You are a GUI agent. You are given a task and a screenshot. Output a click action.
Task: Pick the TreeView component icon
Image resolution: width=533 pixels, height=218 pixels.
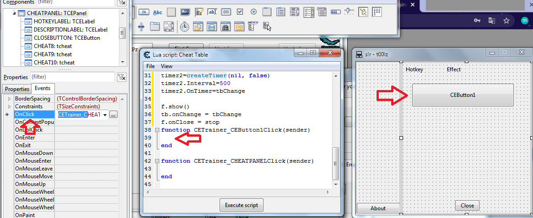click(363, 12)
